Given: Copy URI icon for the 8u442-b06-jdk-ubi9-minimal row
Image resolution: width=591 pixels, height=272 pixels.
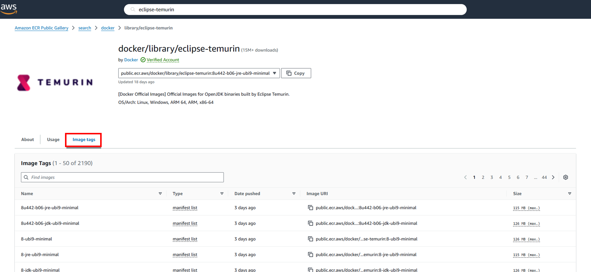Looking at the screenshot, I should point(310,223).
